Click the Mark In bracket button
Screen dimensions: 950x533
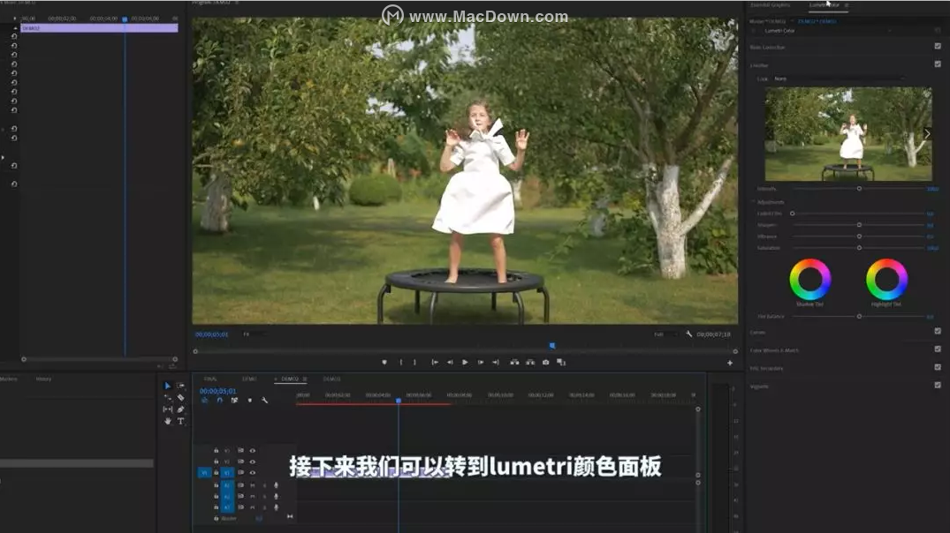[400, 363]
